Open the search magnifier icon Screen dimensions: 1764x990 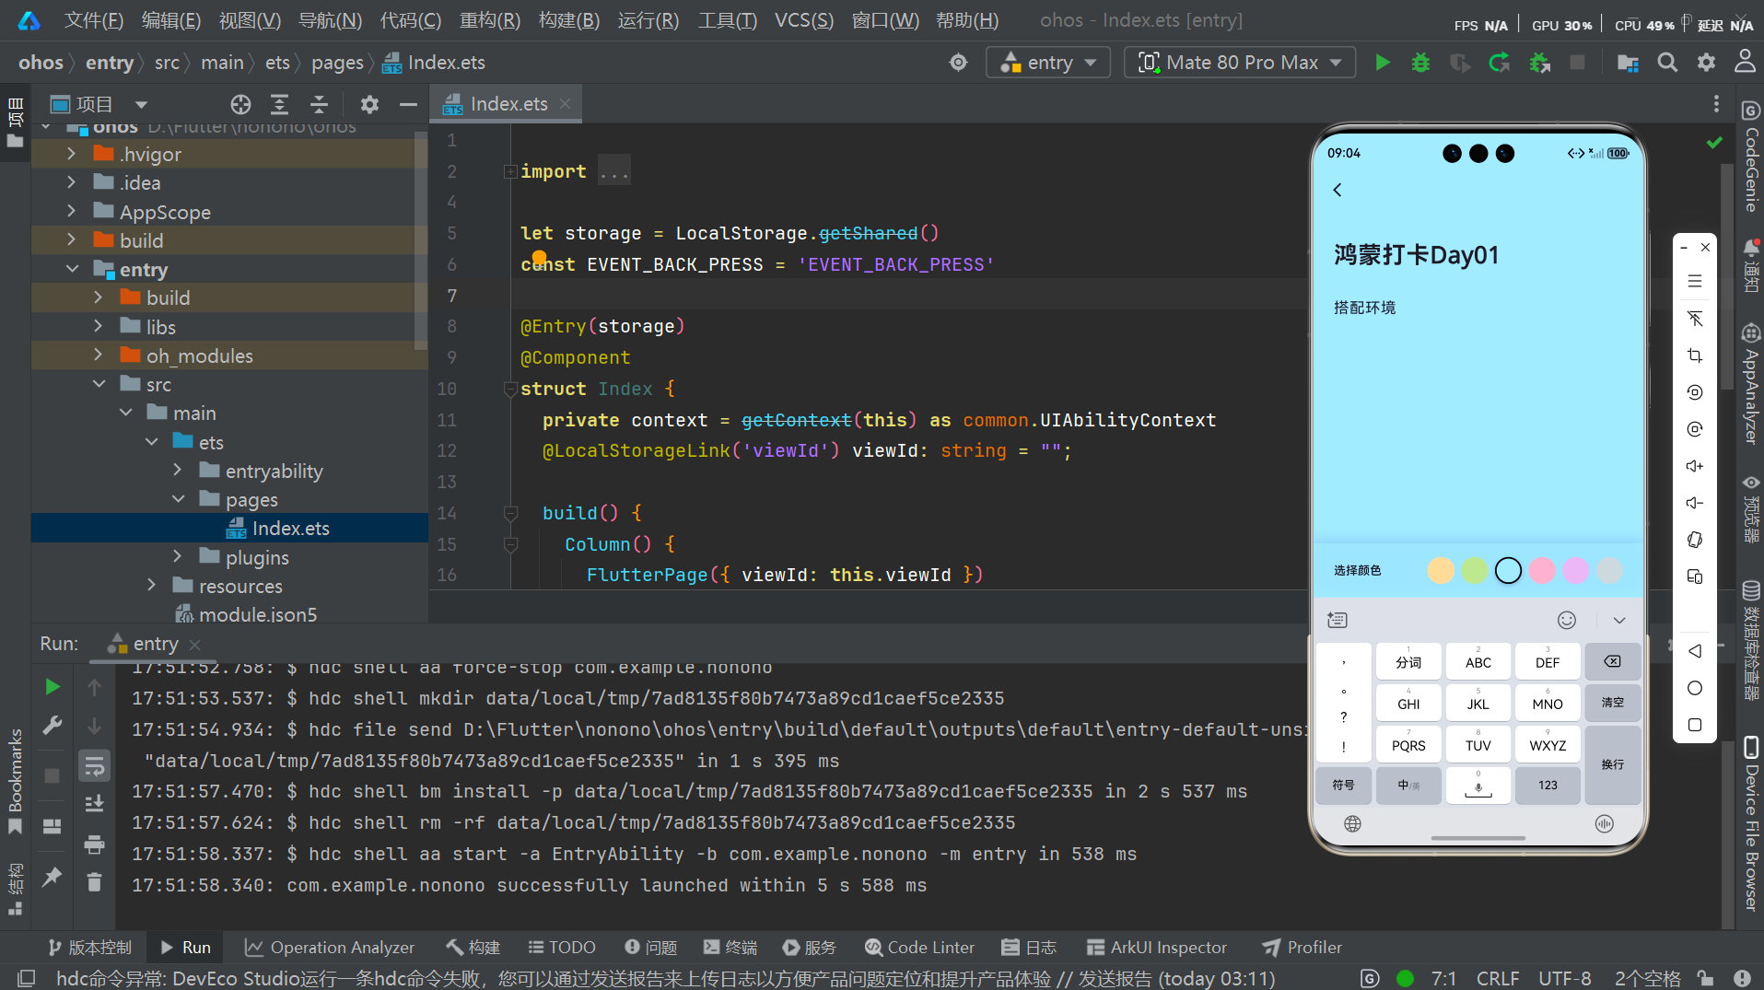click(1667, 63)
